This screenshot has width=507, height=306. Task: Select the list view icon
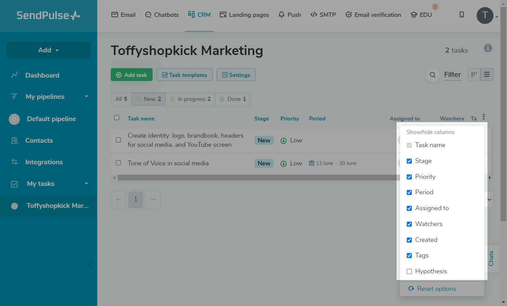point(487,75)
